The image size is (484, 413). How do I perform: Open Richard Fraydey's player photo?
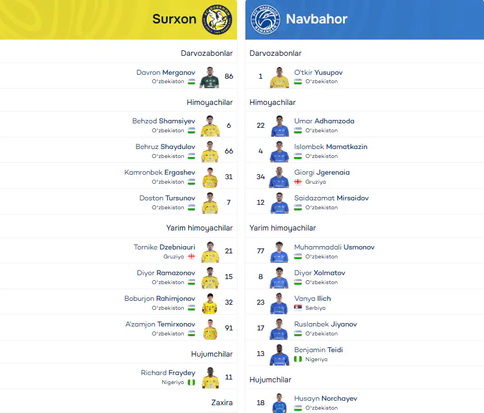click(210, 377)
